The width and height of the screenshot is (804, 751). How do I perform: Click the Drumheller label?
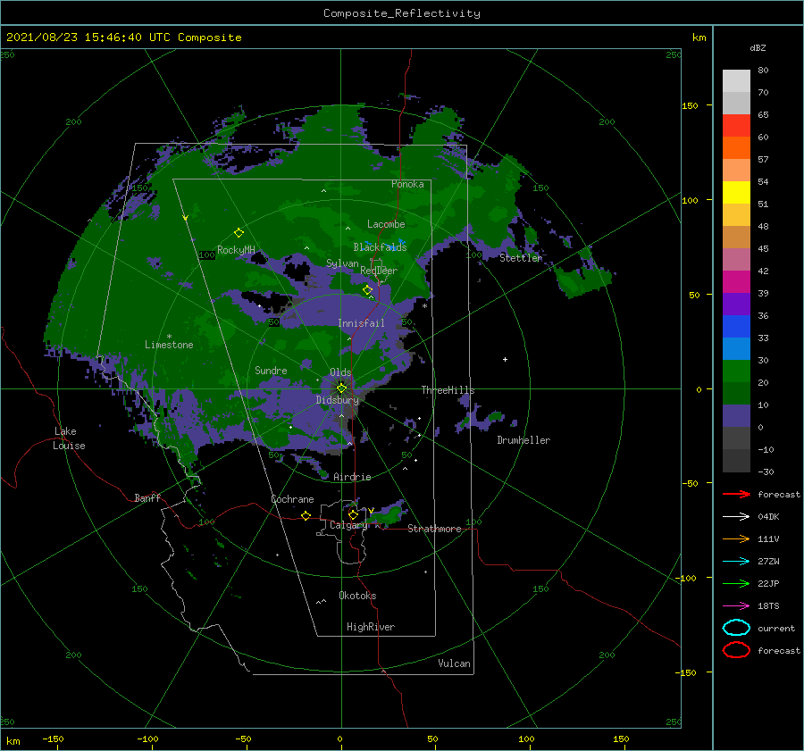(x=523, y=440)
